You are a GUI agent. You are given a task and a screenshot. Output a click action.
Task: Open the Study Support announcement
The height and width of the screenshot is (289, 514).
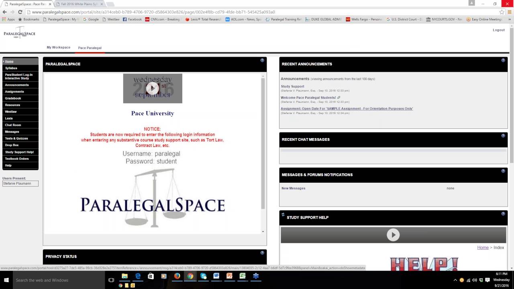tap(292, 86)
